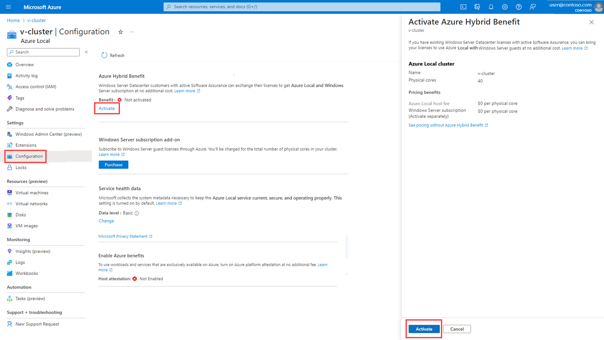
Task: Click the Change data level link
Action: pos(106,221)
